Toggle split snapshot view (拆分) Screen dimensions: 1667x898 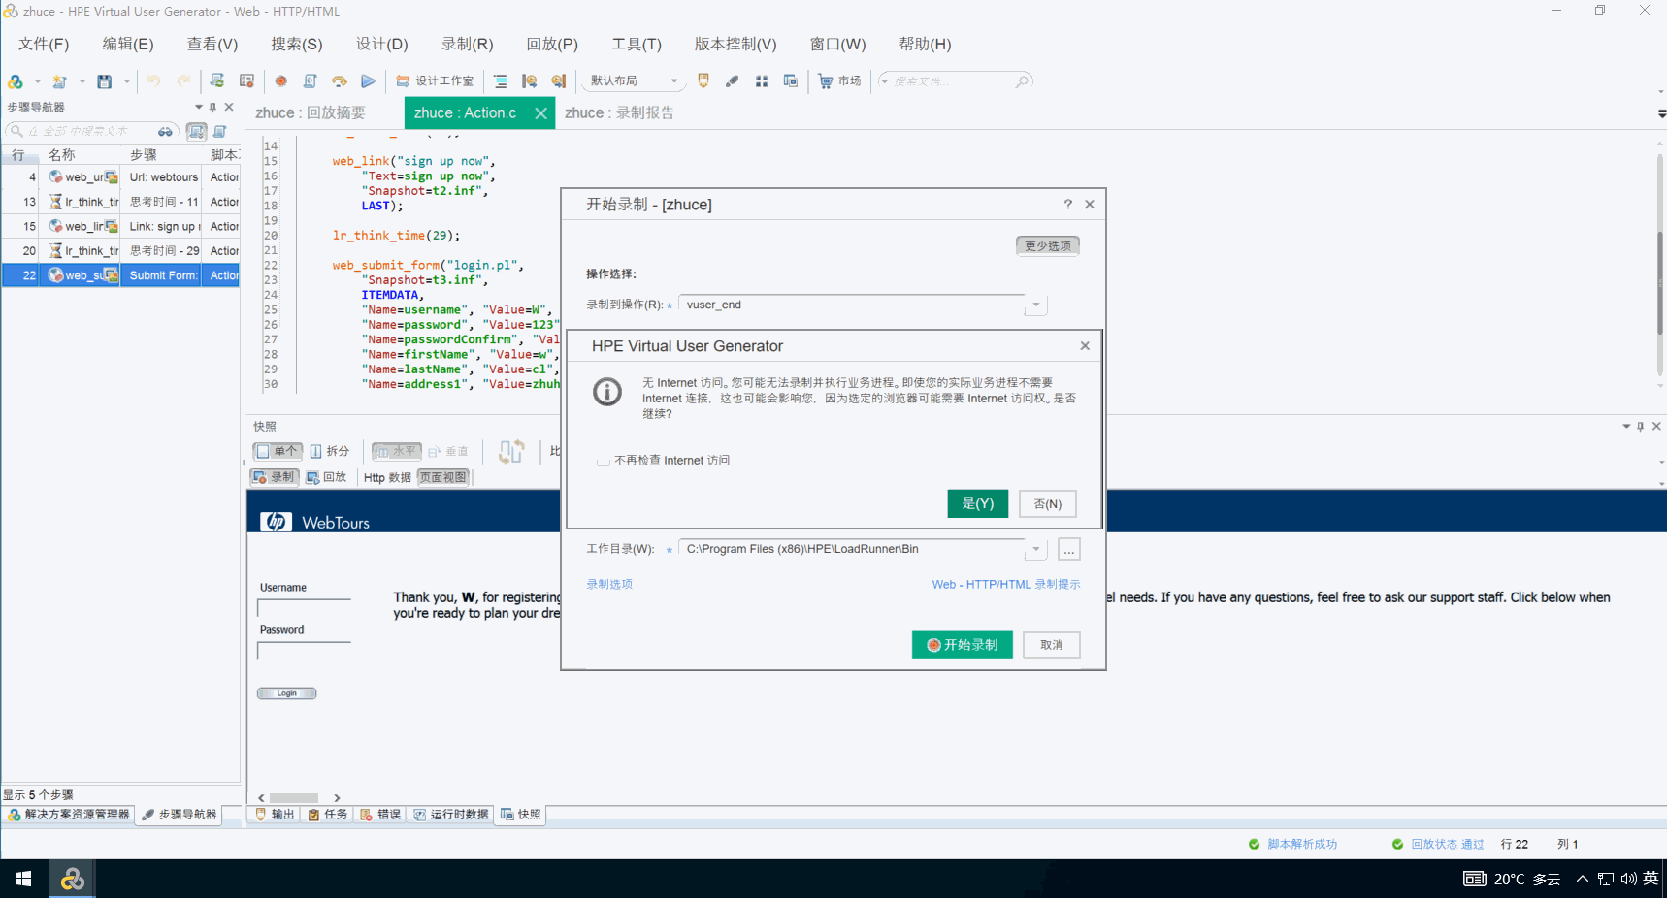click(x=330, y=451)
